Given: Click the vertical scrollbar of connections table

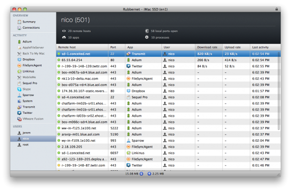Looking at the screenshot, I should coord(279,91).
